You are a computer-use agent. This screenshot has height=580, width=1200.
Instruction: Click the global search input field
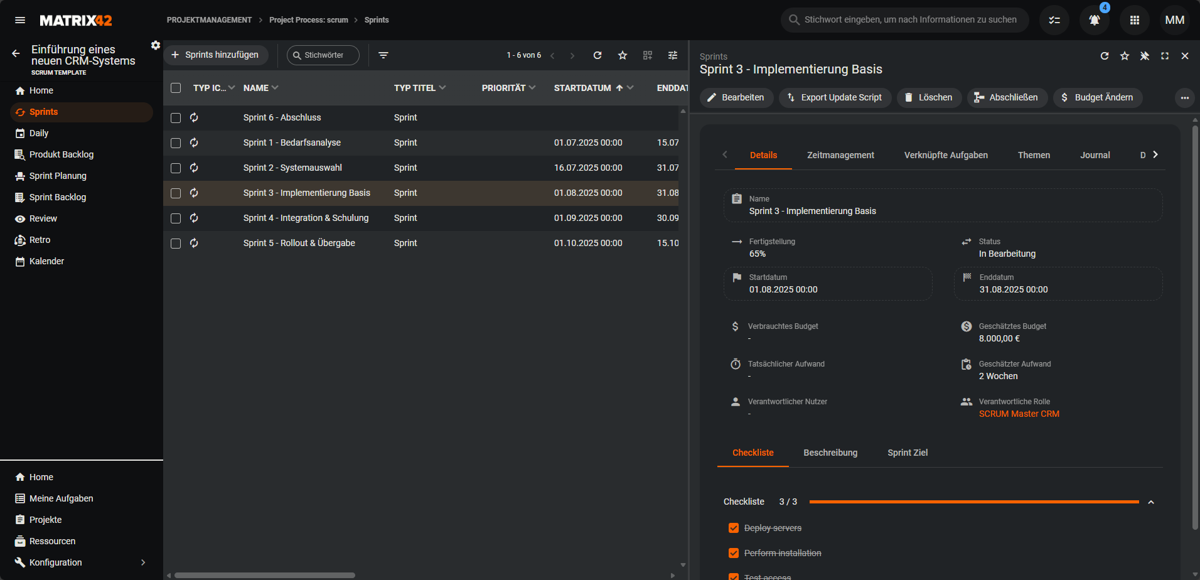910,20
